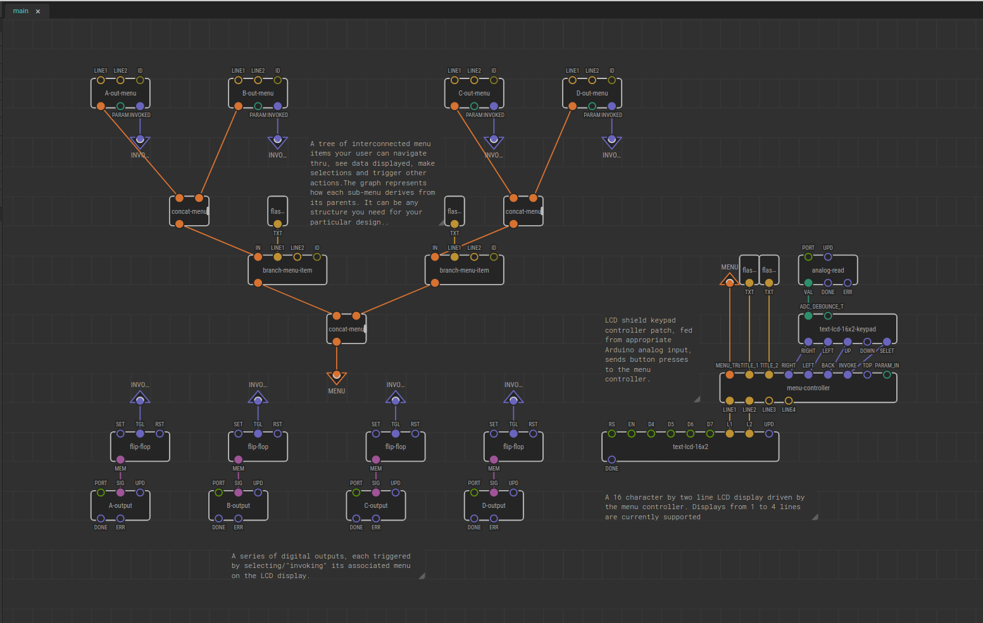
Task: Select the INVO bus triangle under D-out-menu
Action: pyautogui.click(x=611, y=142)
